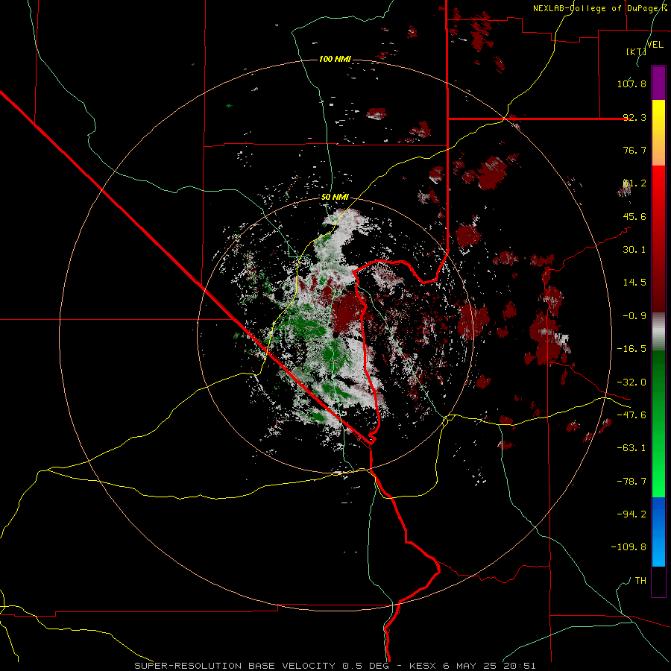Select the 92.3 velocity scale value
The height and width of the screenshot is (671, 671).
pos(634,117)
